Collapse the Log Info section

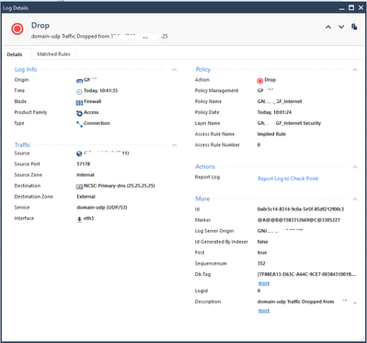click(175, 70)
